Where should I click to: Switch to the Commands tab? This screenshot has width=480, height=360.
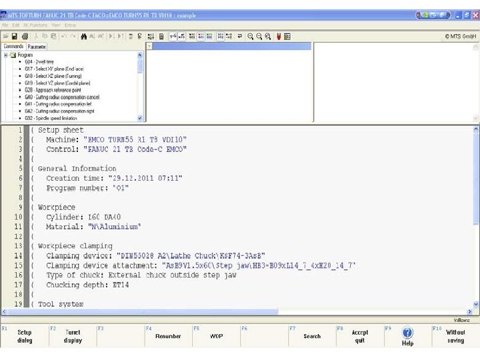[13, 46]
